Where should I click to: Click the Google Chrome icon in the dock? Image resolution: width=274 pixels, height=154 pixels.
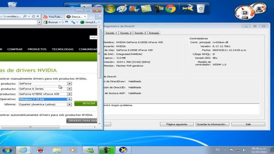point(170,9)
